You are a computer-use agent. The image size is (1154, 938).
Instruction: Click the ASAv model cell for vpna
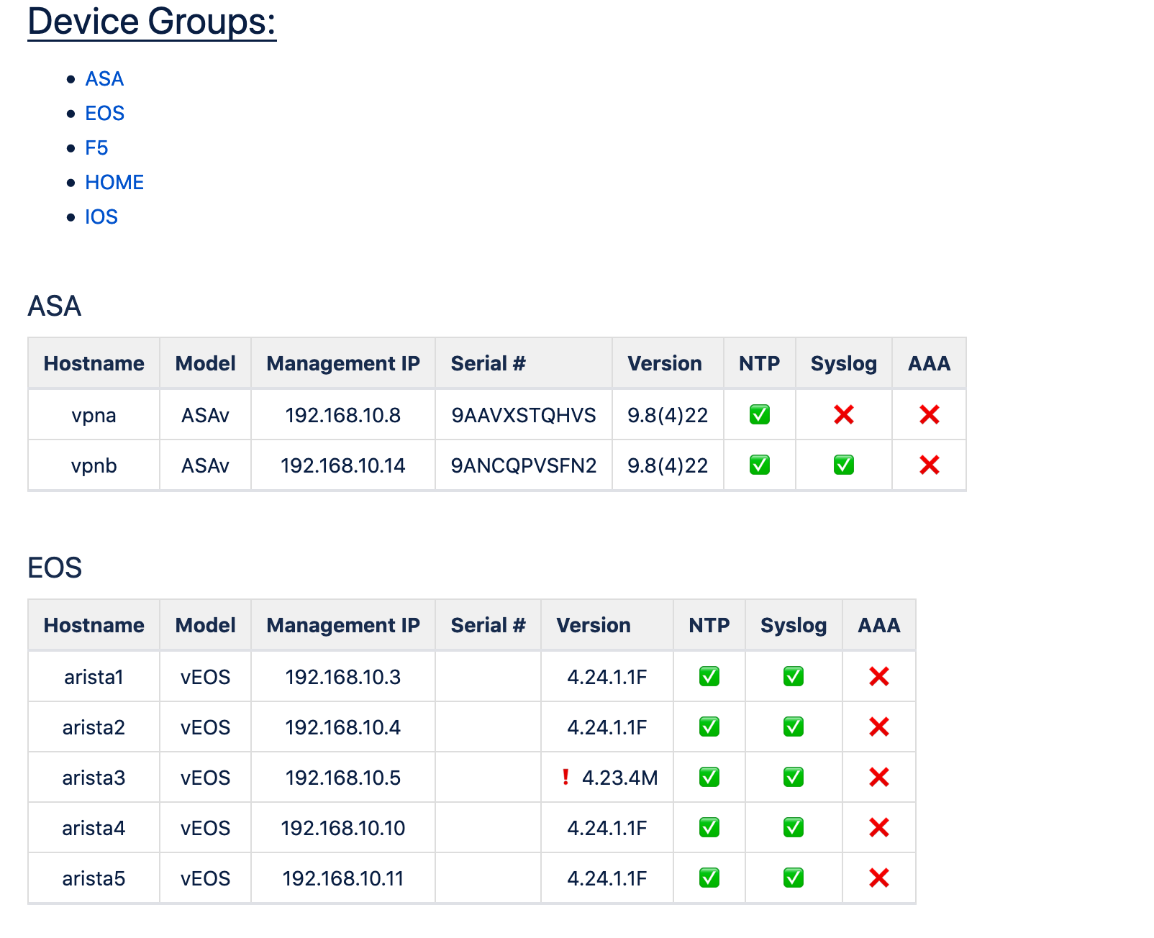point(205,415)
